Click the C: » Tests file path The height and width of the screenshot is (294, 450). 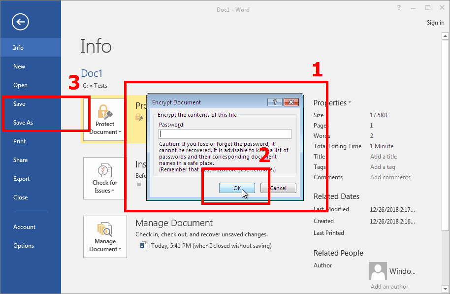[95, 86]
